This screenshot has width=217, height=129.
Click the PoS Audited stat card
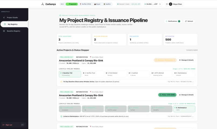click(x=145, y=40)
